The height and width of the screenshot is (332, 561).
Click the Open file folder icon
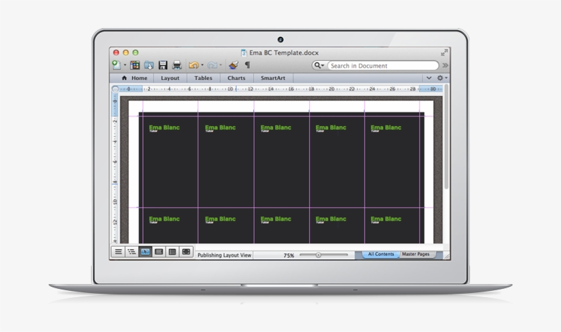click(x=149, y=65)
